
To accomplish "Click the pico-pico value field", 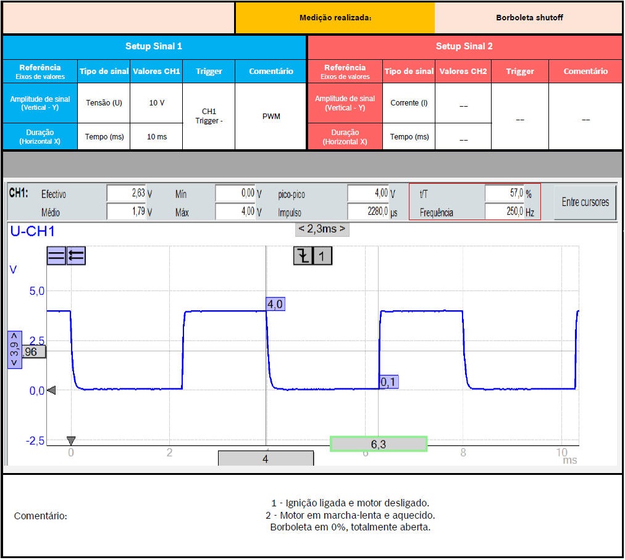I will tap(368, 194).
